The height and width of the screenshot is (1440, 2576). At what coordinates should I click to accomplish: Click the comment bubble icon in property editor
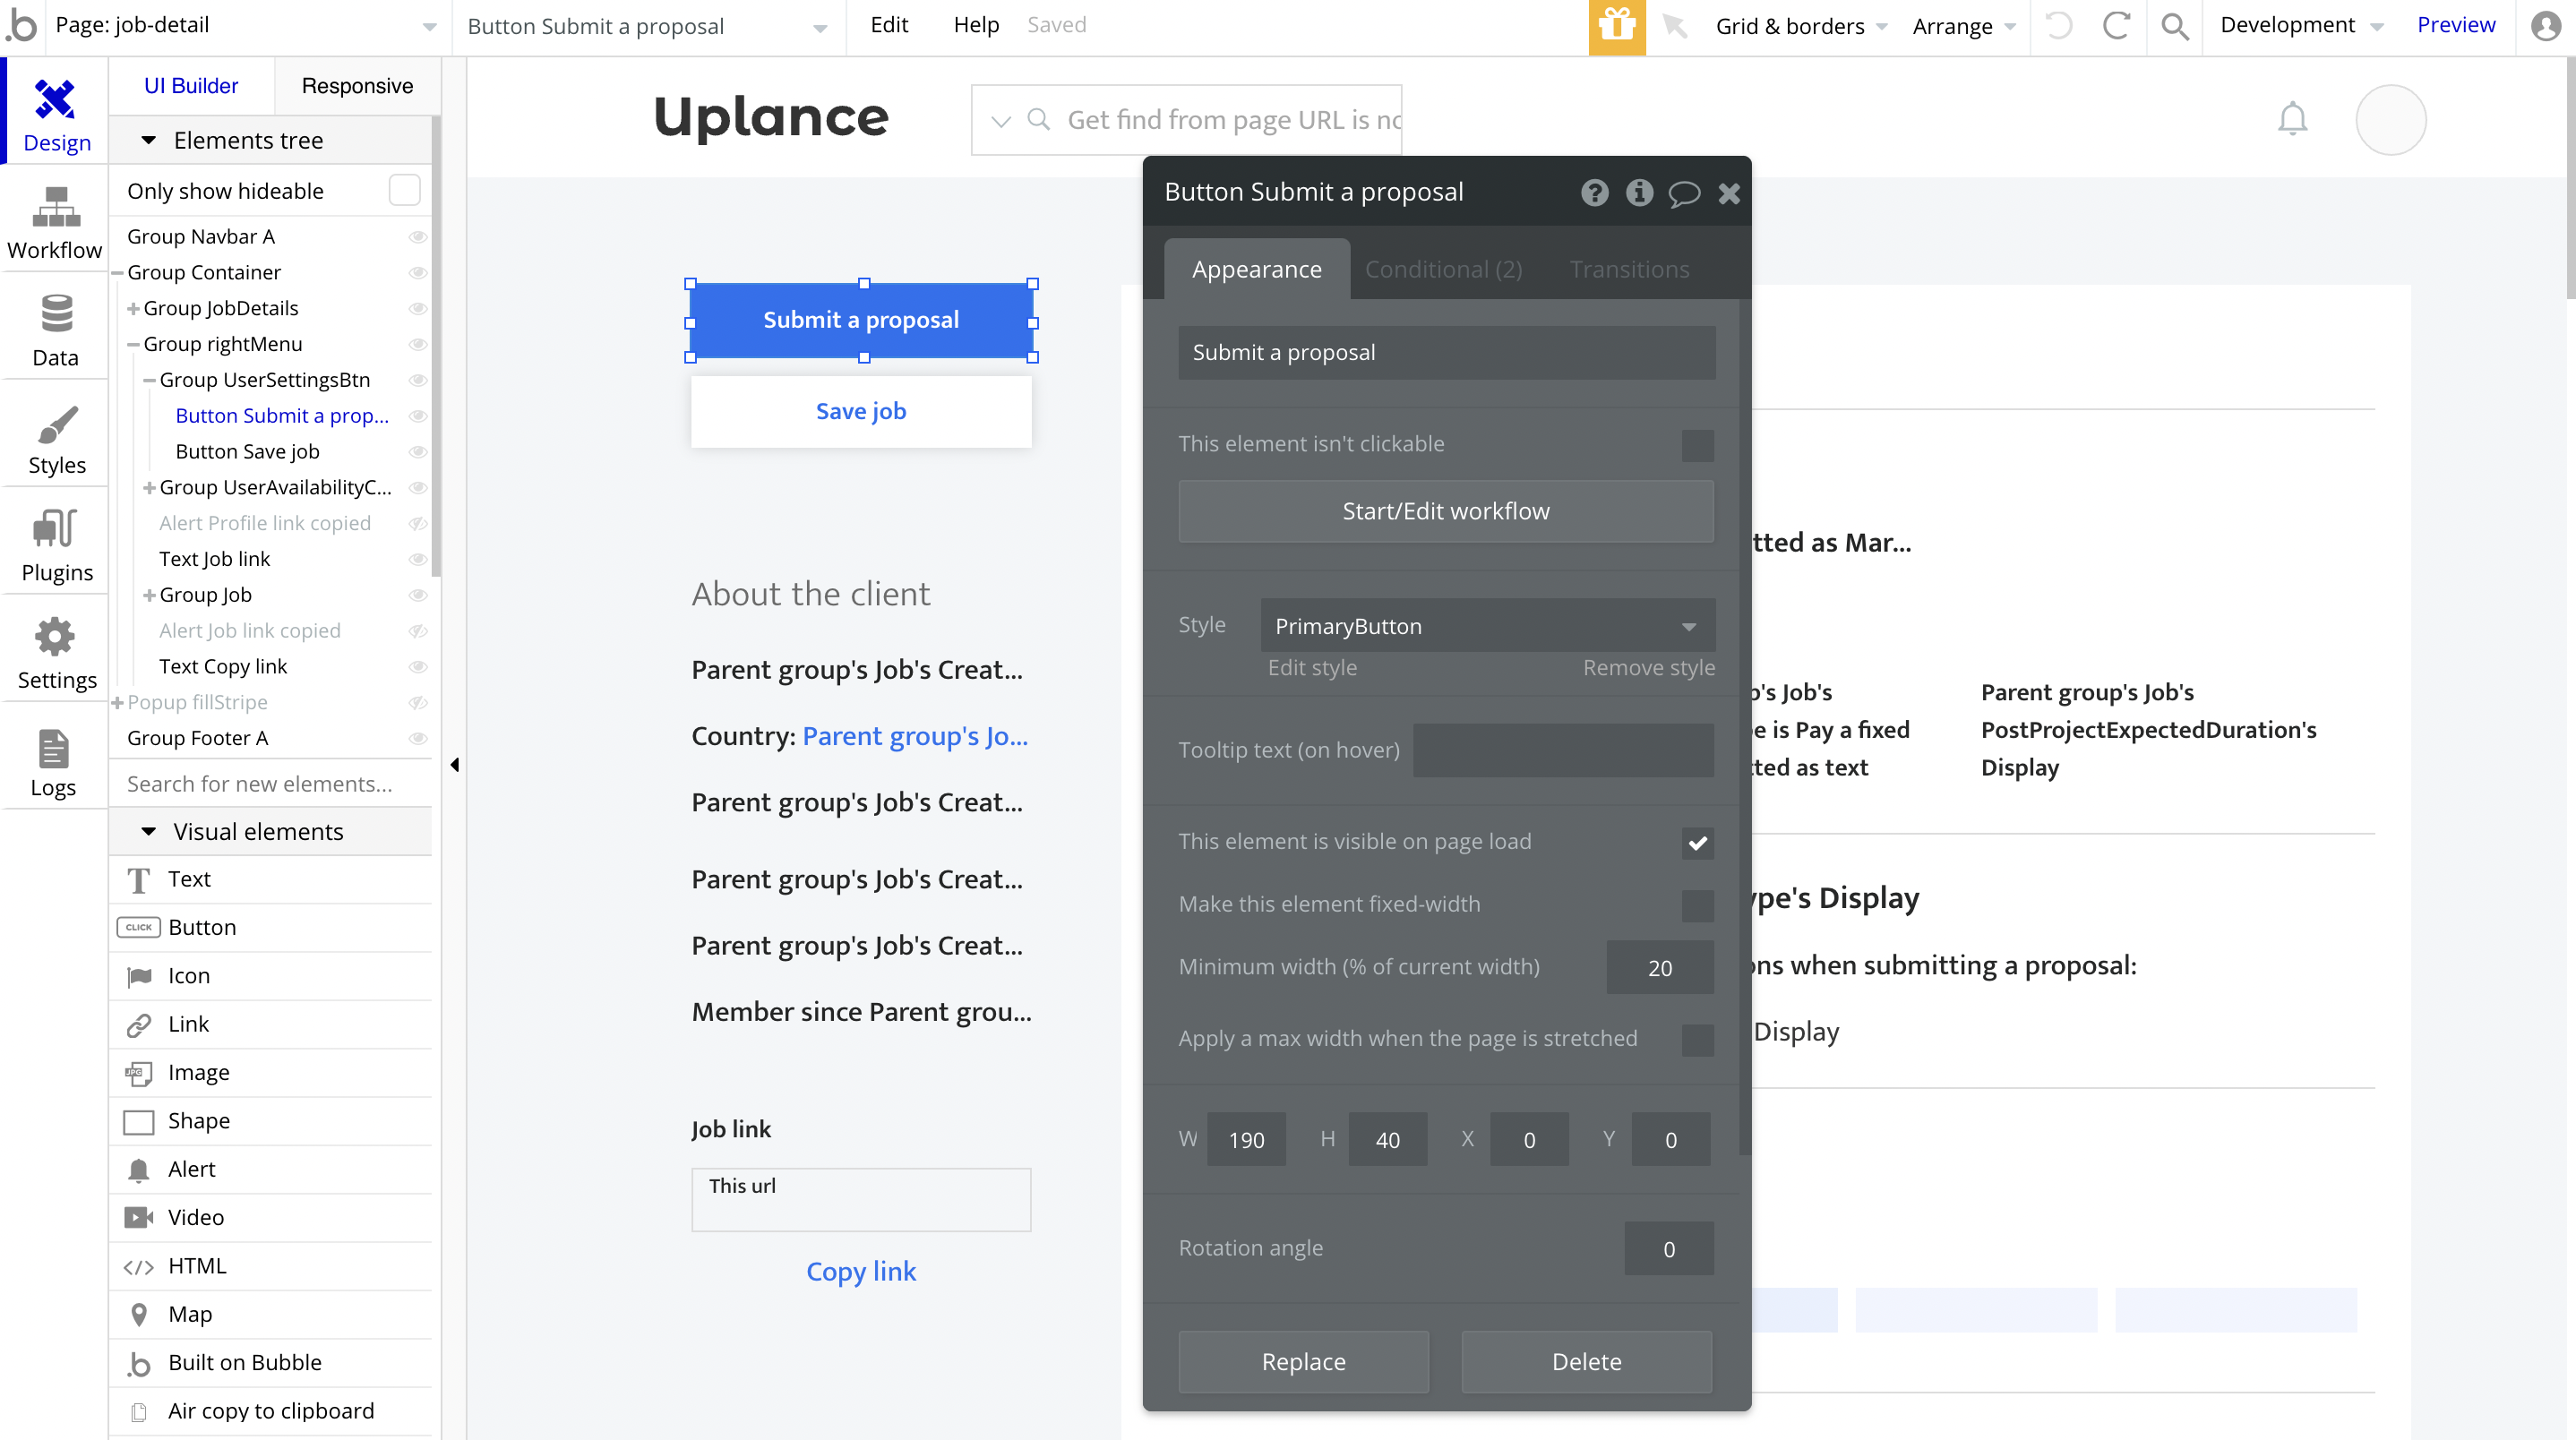[1684, 193]
